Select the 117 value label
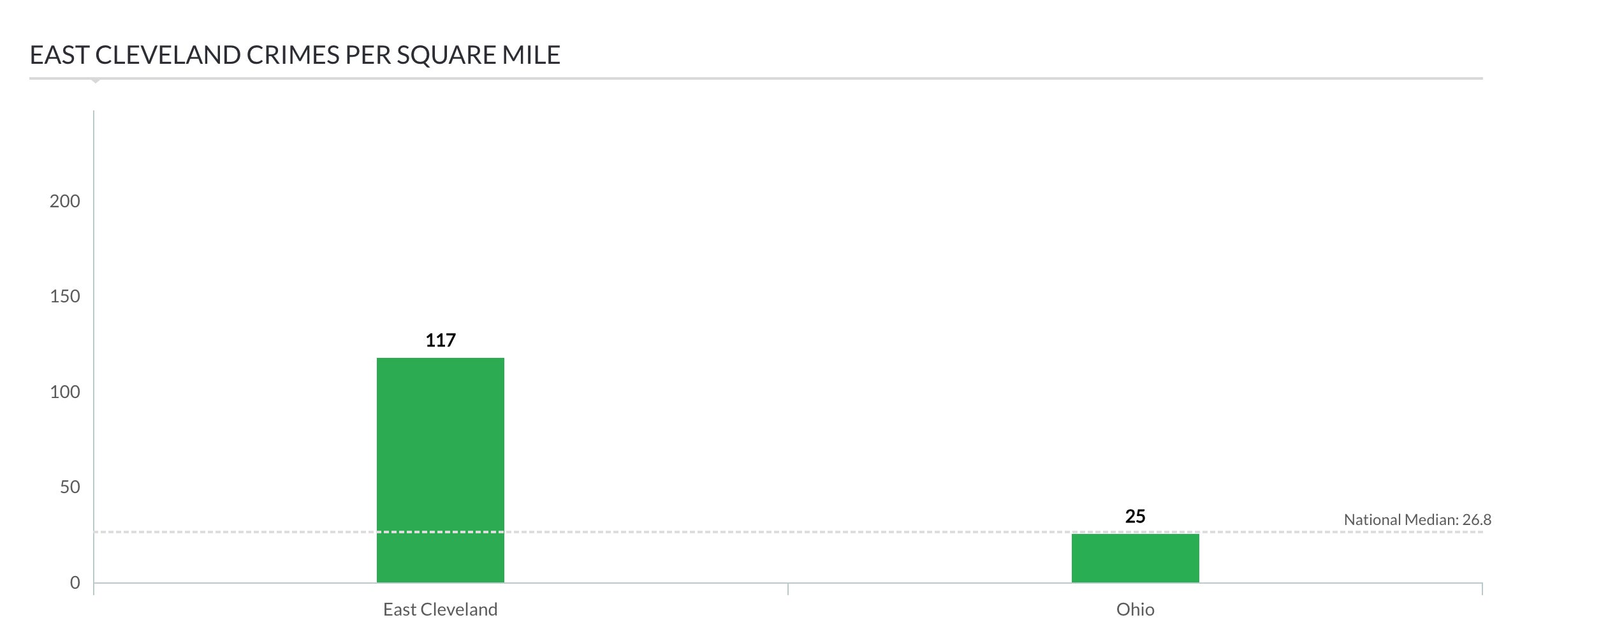Image resolution: width=1608 pixels, height=643 pixels. (x=441, y=341)
